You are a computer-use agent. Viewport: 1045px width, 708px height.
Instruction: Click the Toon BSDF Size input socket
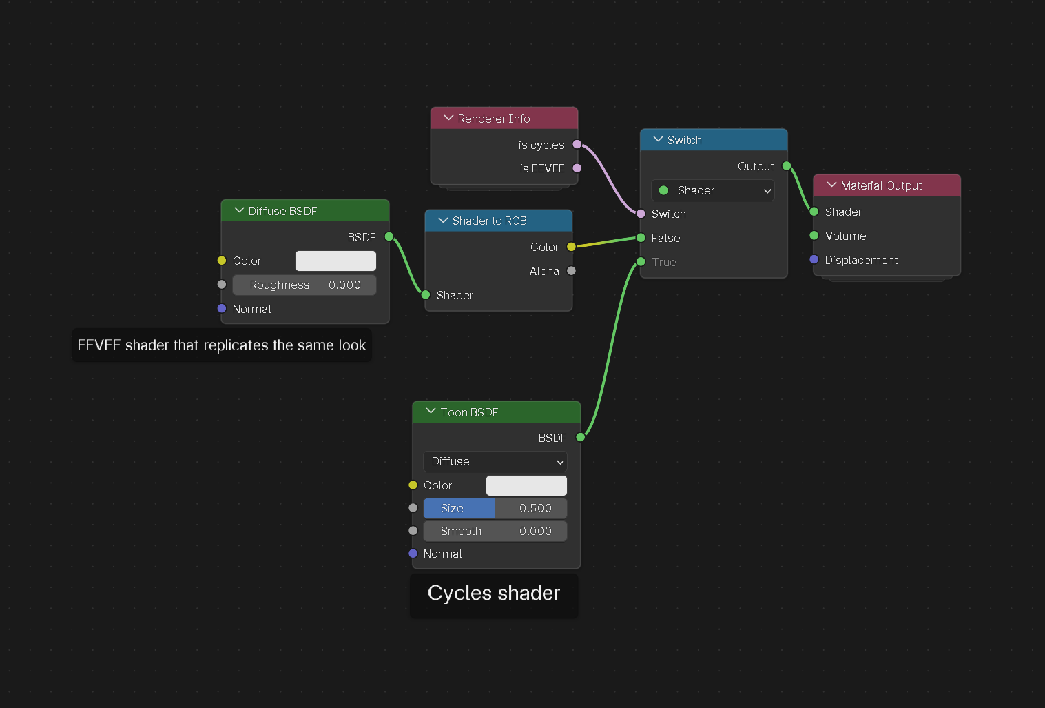(x=413, y=508)
